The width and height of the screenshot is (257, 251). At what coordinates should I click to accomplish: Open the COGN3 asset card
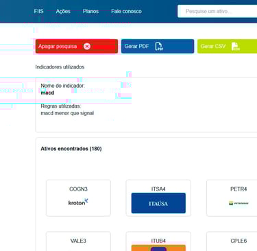tap(78, 198)
